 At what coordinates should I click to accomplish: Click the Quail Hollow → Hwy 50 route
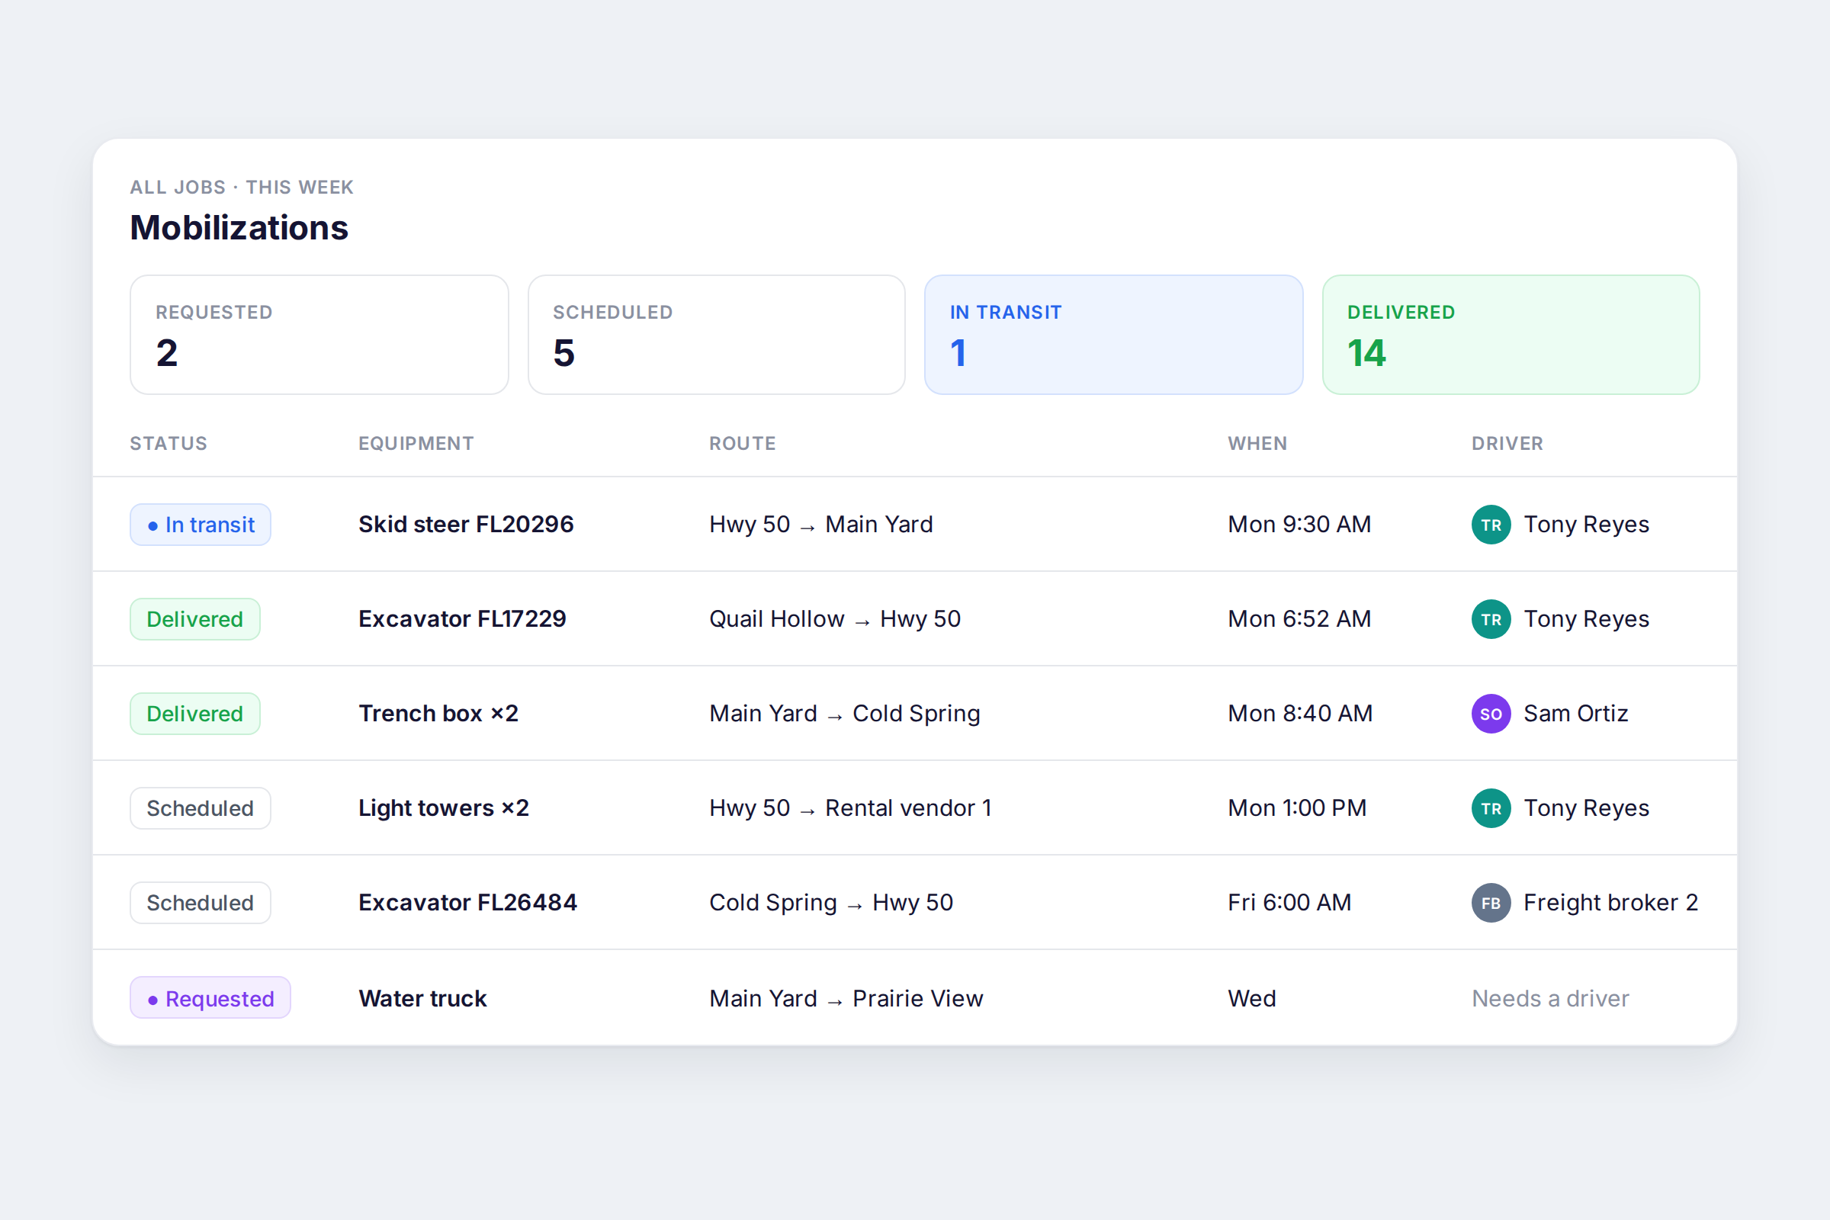click(x=835, y=619)
